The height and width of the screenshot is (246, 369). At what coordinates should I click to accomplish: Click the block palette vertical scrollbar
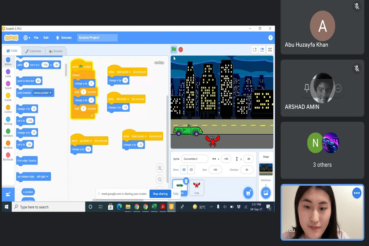click(x=66, y=70)
